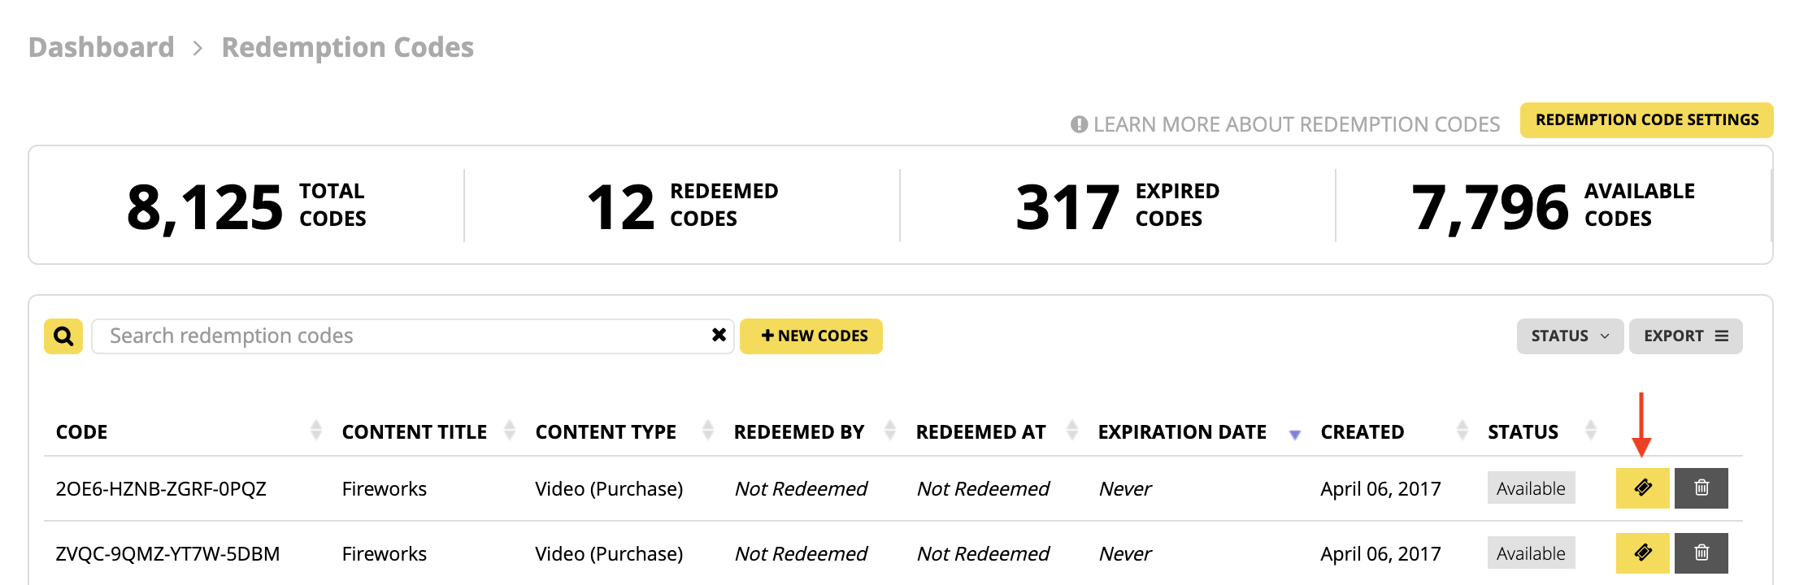This screenshot has height=585, width=1795.
Task: Expand the EXPORT dropdown menu
Action: tap(1685, 336)
